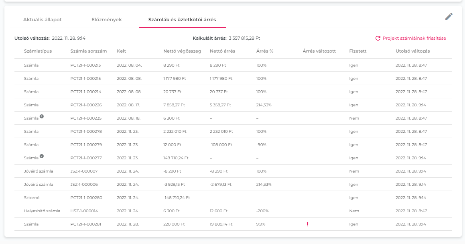Click the pencil edit icon
The image size is (465, 244).
click(449, 16)
